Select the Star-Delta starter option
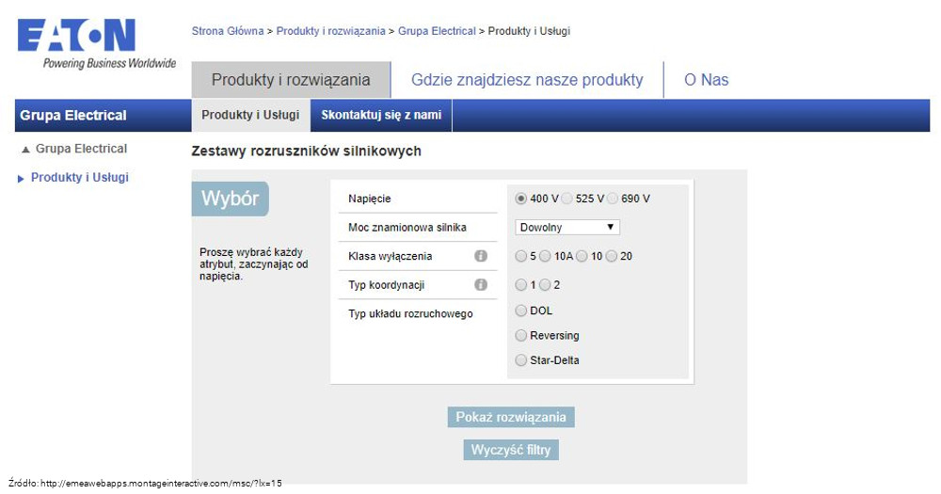Image resolution: width=941 pixels, height=494 pixels. [x=521, y=360]
